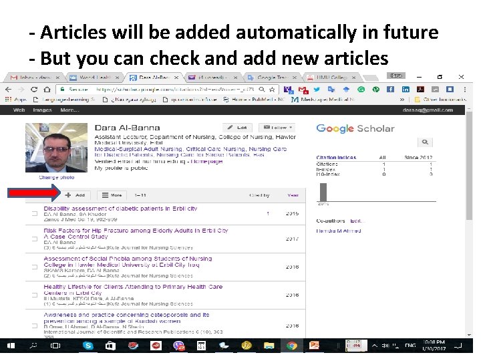
Task: Bookmark the page with the star icon
Action: click(272, 90)
